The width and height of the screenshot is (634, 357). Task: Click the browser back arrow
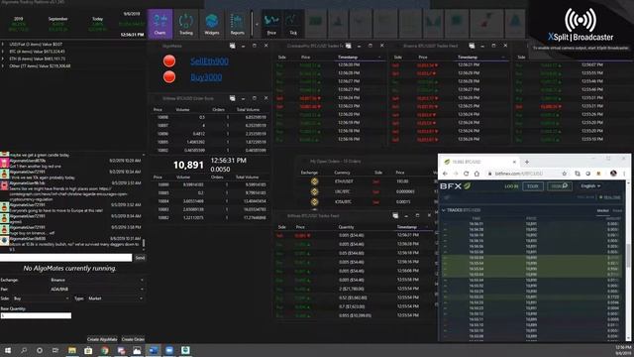click(x=445, y=174)
